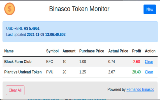Open the Fernando Binasco link

pyautogui.click(x=140, y=89)
